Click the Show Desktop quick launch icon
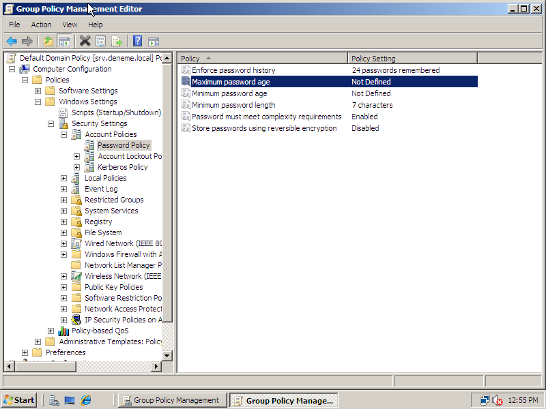Screen dimensions: 546x409 70,401
